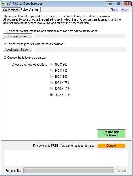Start resizing with Resize the Pictures button

pyautogui.click(x=111, y=134)
